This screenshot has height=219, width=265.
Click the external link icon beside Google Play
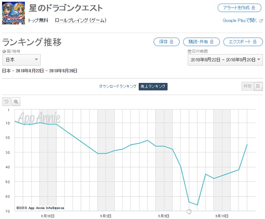pyautogui.click(x=261, y=20)
